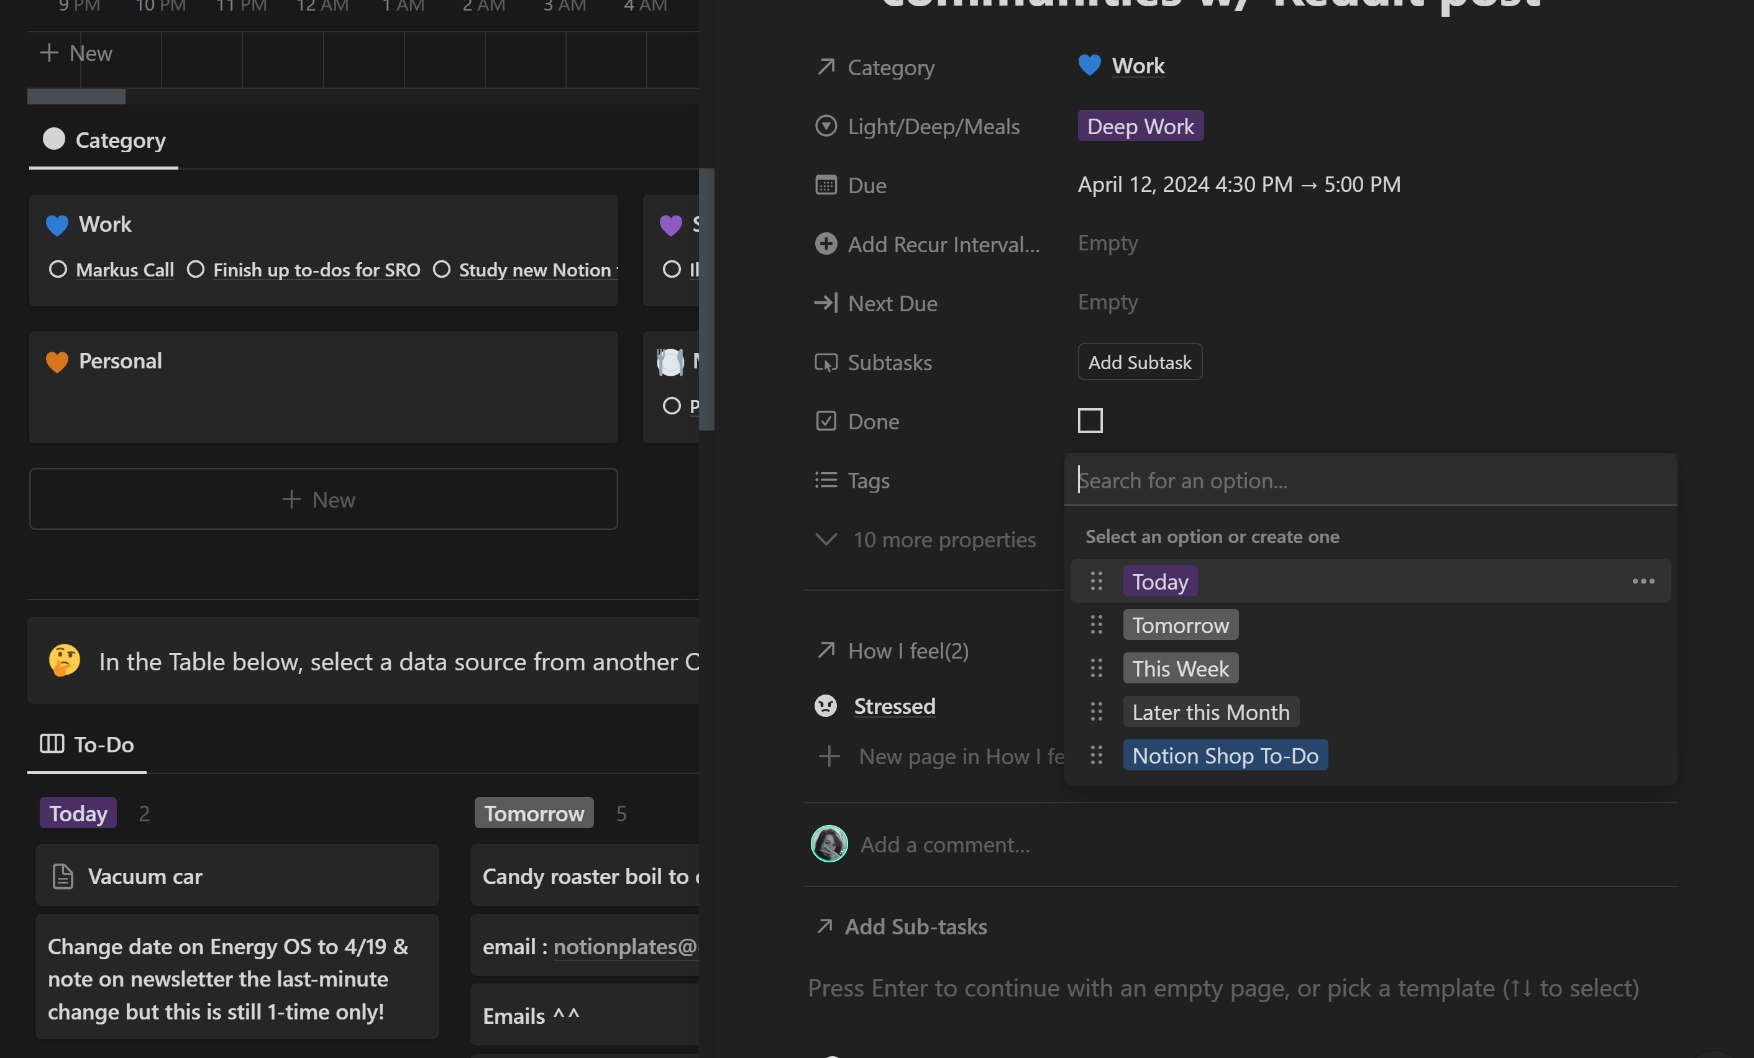
Task: Click the To-Do board view icon
Action: click(52, 744)
